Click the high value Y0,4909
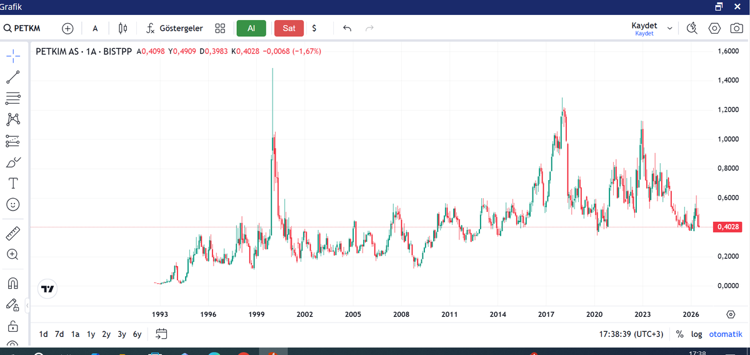The image size is (750, 355). [182, 51]
